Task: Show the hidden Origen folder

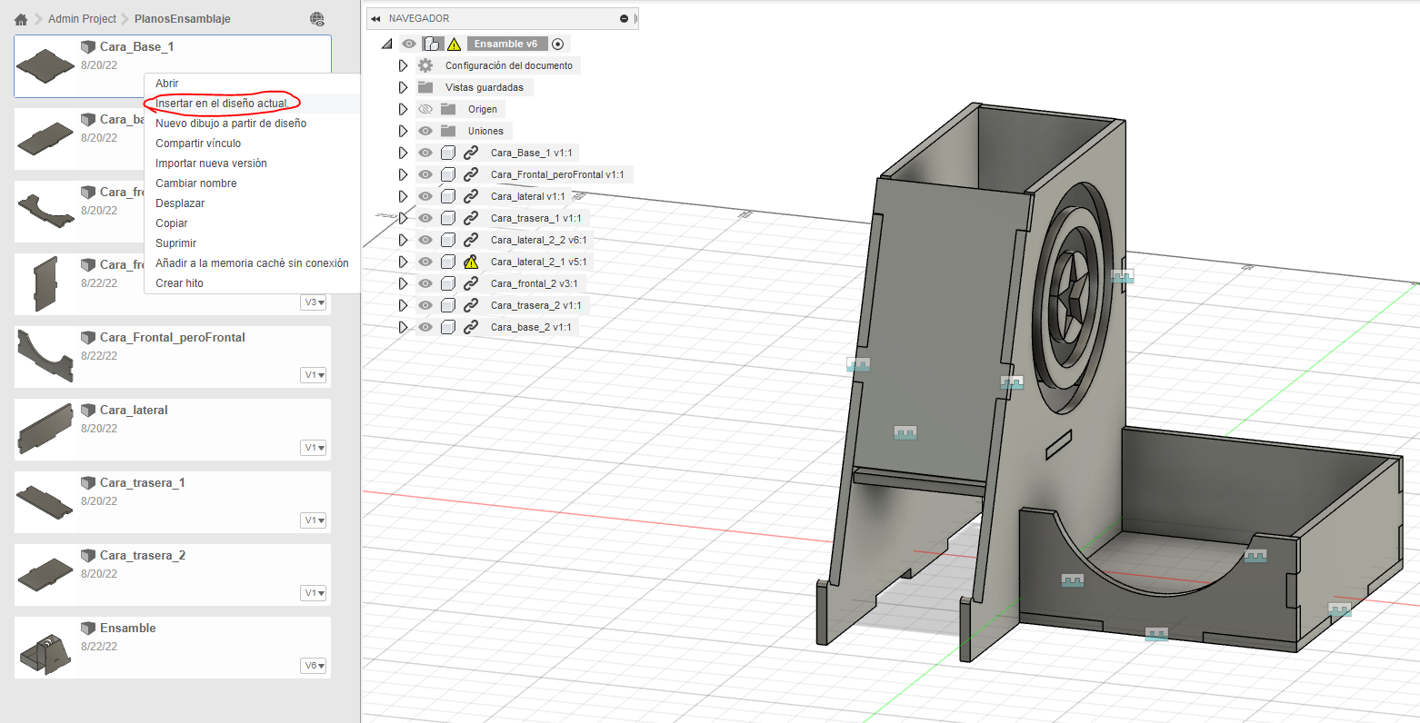Action: pos(425,109)
